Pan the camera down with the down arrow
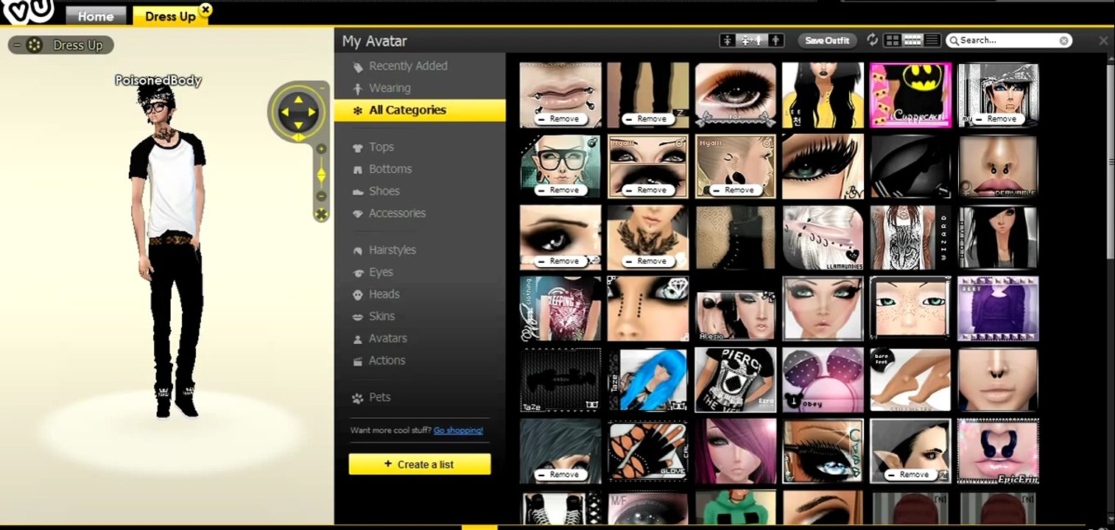This screenshot has width=1115, height=530. (x=298, y=127)
